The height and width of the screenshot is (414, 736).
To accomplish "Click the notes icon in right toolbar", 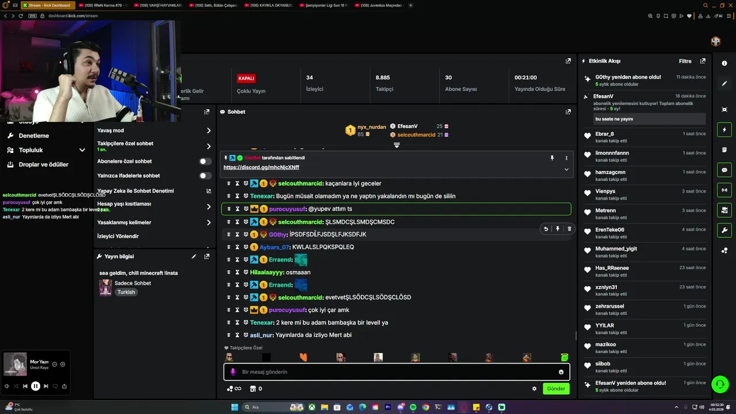I will pos(724,149).
